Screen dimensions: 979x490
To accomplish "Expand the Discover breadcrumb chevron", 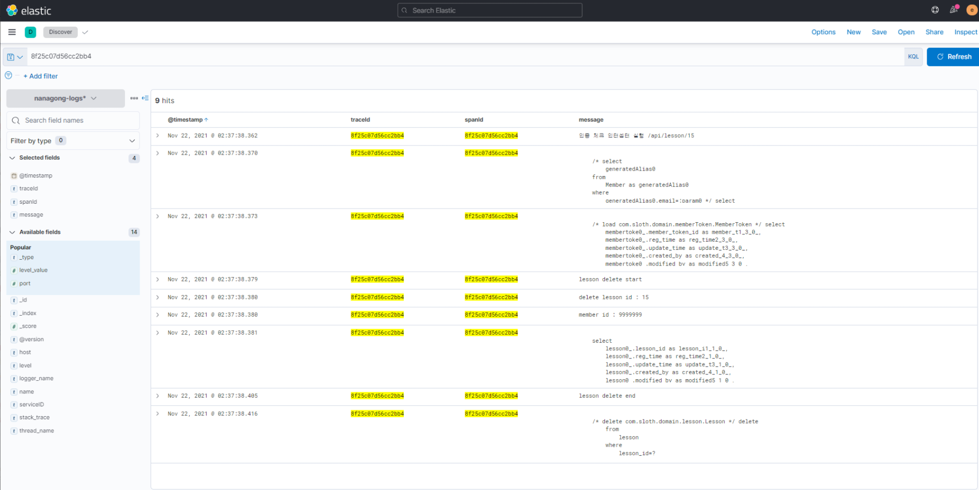I will (x=85, y=32).
